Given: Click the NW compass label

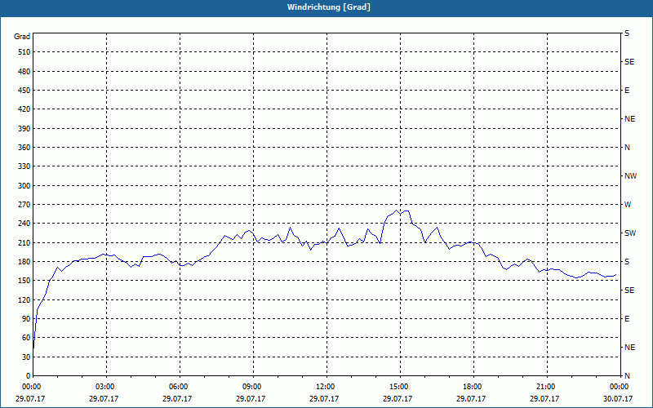Looking at the screenshot, I should (630, 176).
